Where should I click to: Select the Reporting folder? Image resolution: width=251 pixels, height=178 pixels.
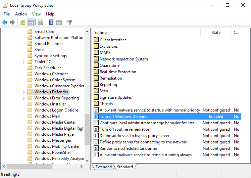(x=108, y=85)
